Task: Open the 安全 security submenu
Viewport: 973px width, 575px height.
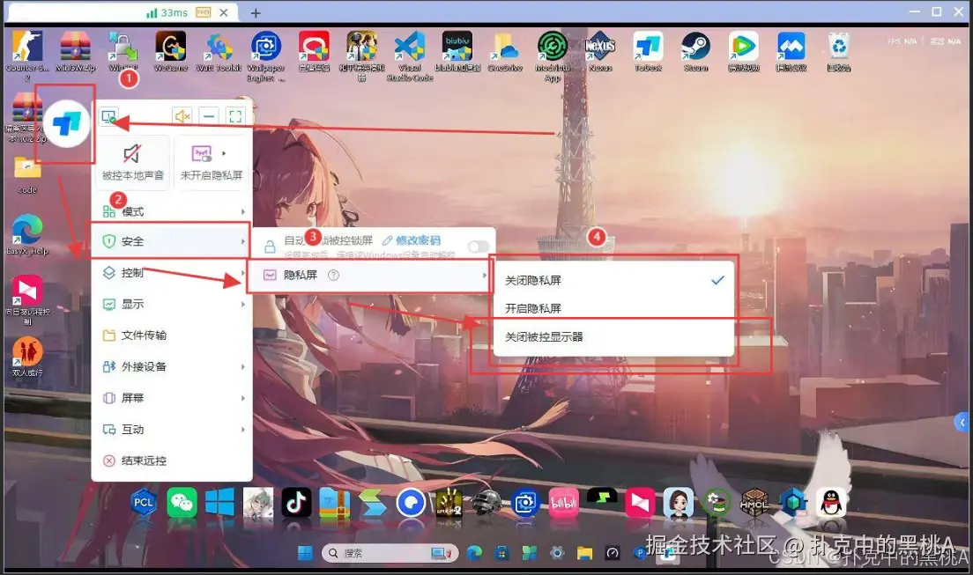Action: [172, 241]
